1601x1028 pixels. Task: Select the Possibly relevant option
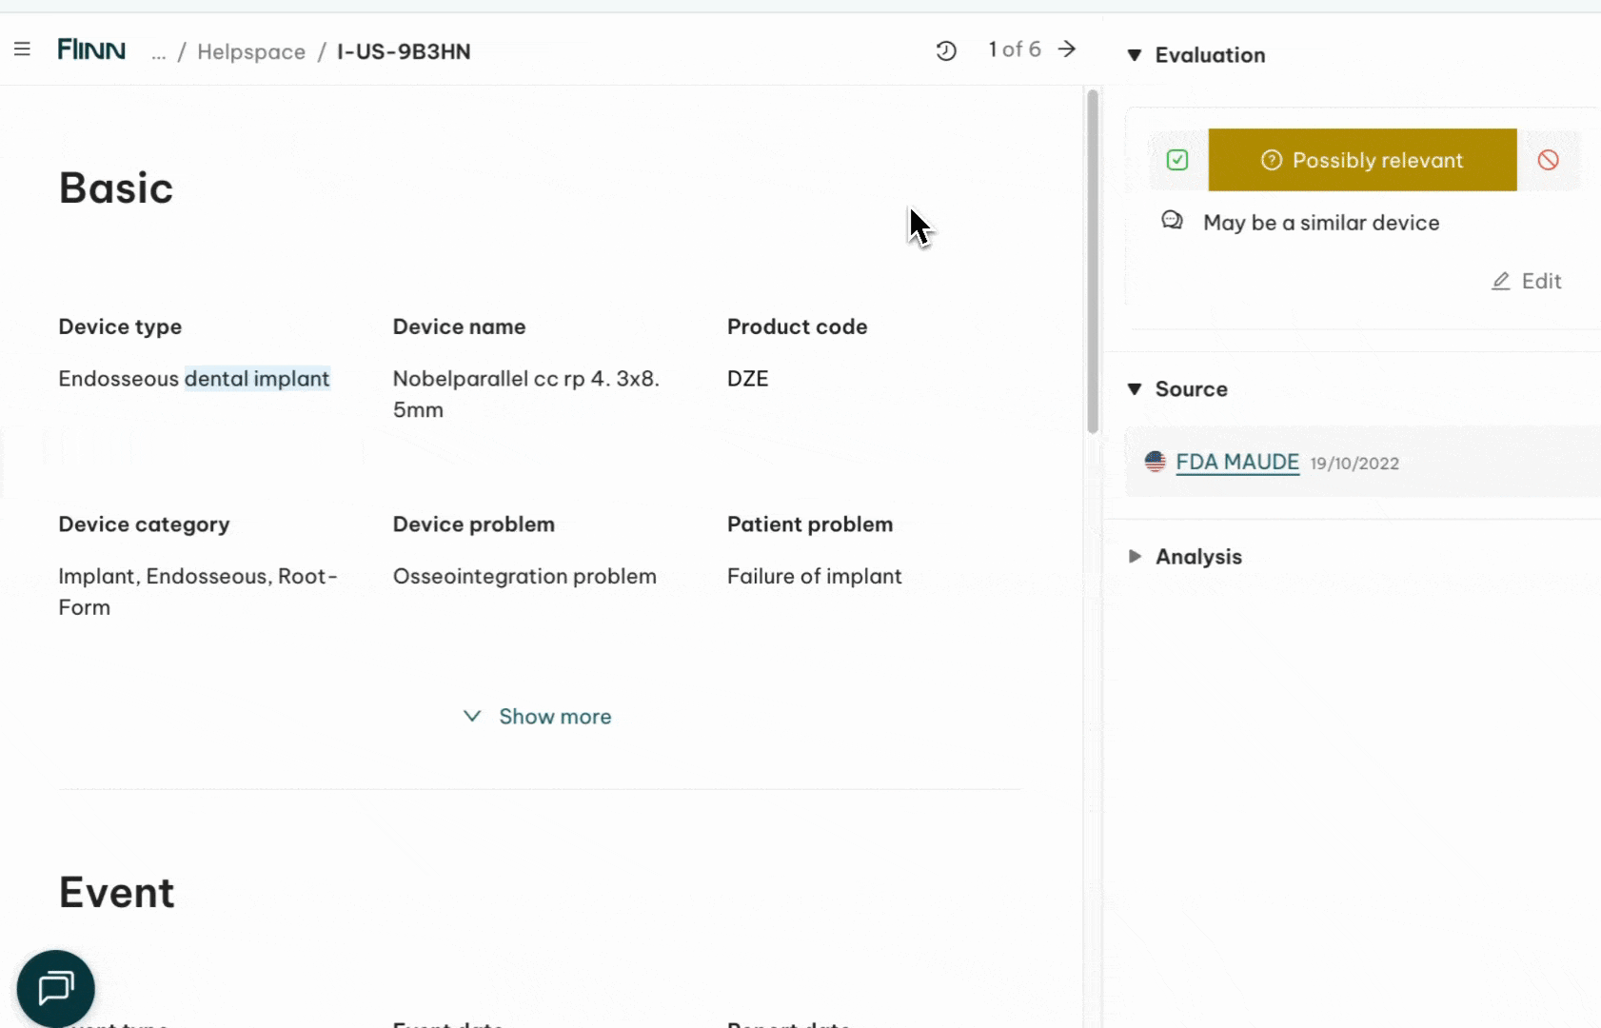point(1362,160)
